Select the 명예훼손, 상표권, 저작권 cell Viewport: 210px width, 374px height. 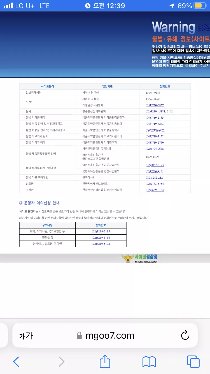point(47,244)
